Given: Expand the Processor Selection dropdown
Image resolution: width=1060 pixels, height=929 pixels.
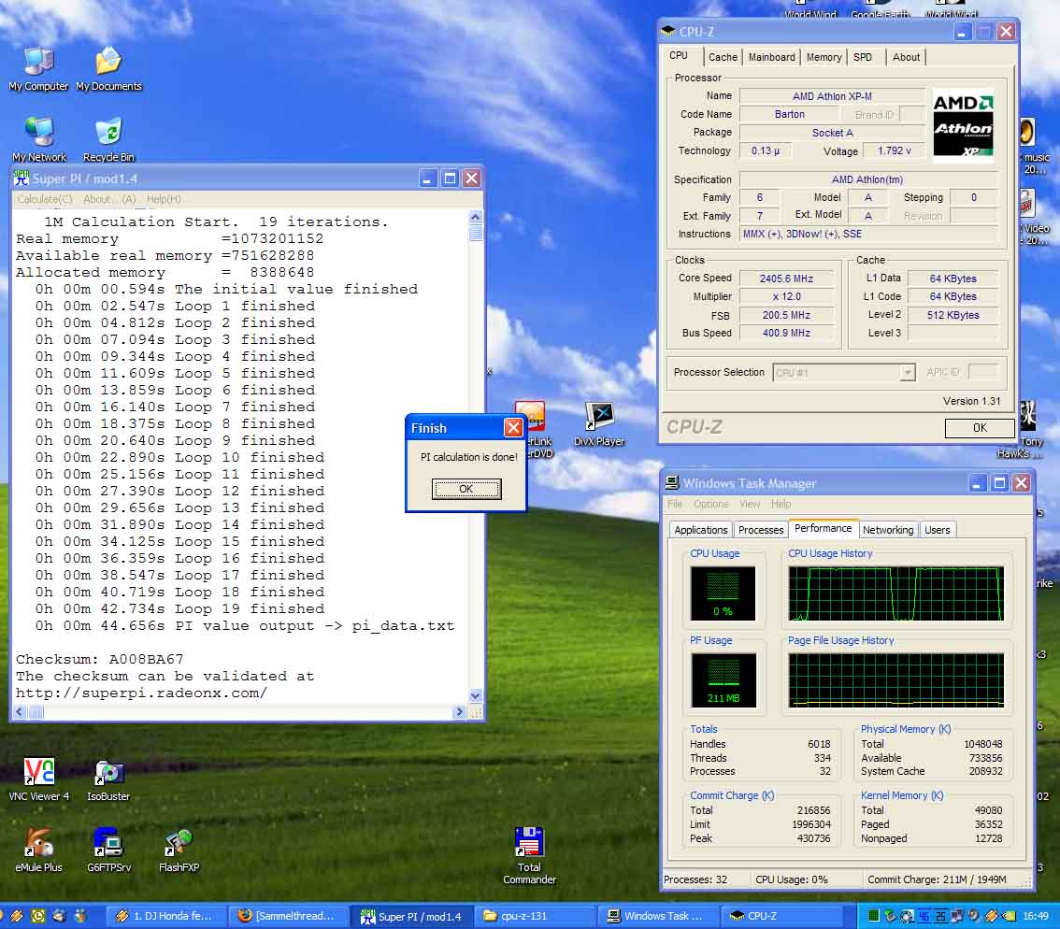Looking at the screenshot, I should tap(908, 373).
